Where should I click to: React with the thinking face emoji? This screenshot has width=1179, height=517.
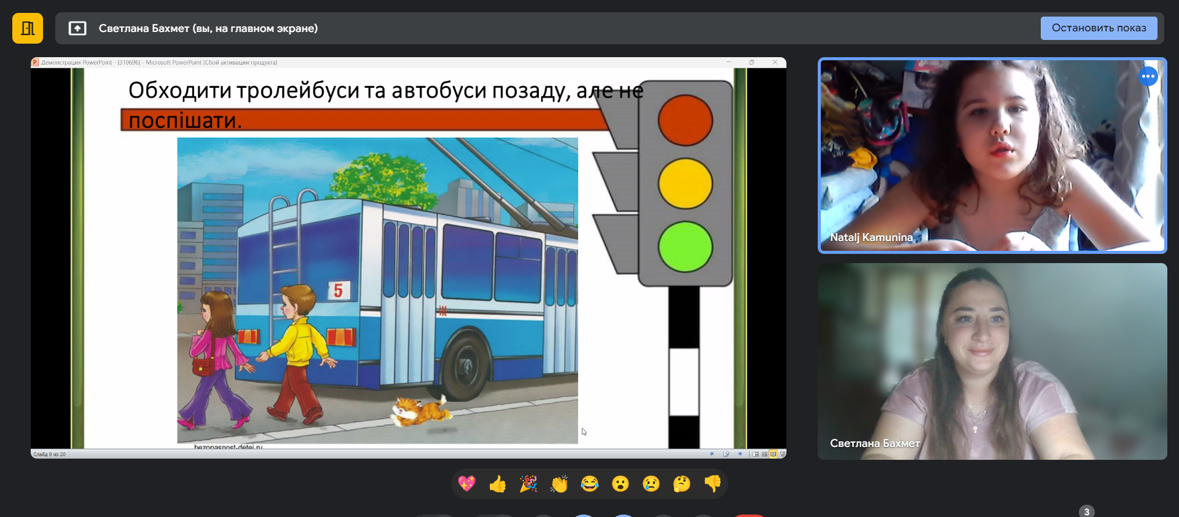click(682, 484)
